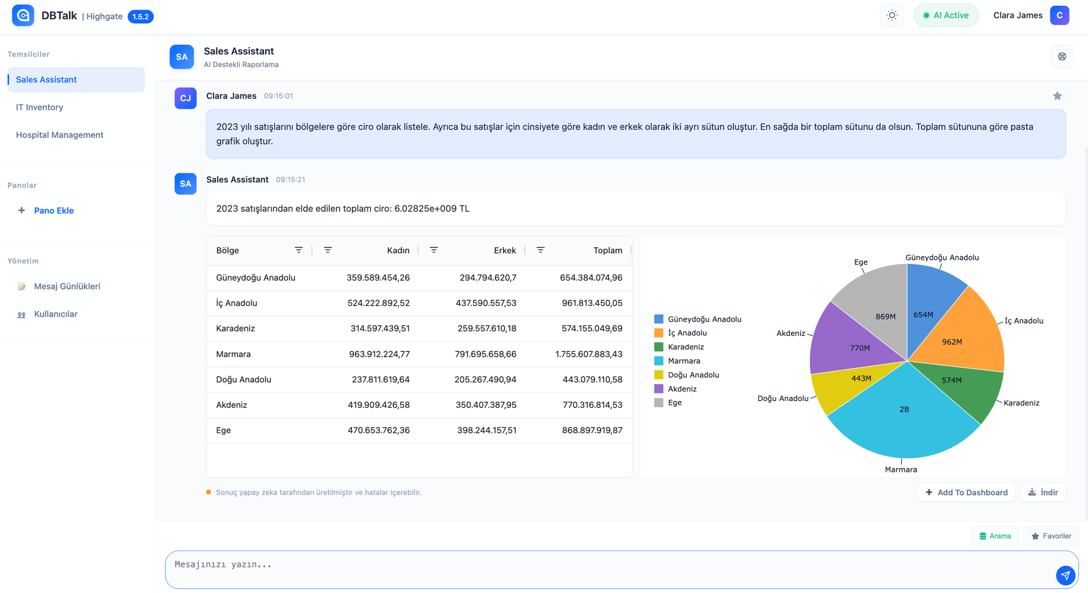The width and height of the screenshot is (1088, 593).
Task: Open the Clara James user avatar menu
Action: click(1059, 15)
